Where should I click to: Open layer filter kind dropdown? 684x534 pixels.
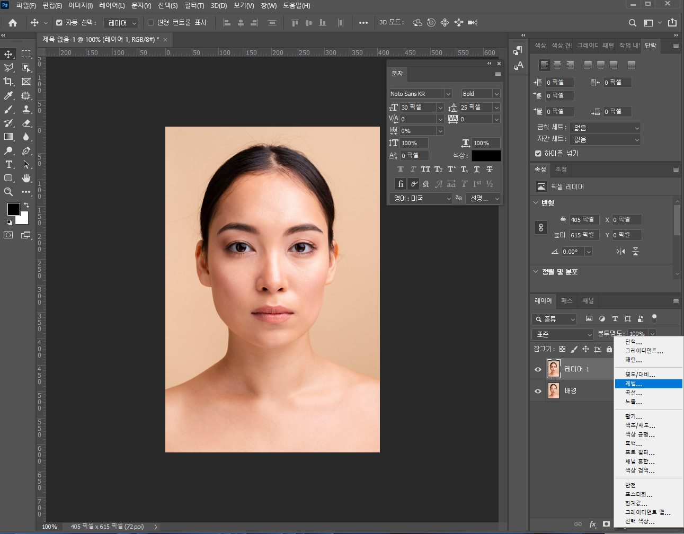554,319
